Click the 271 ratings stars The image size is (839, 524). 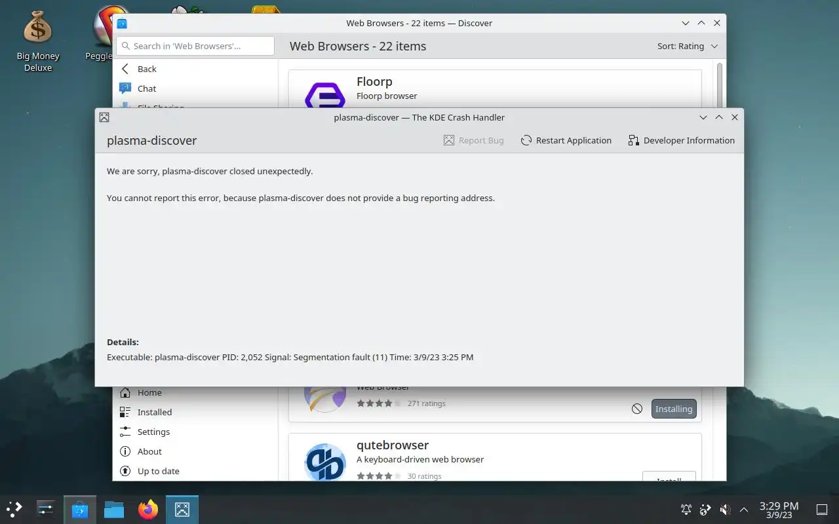click(x=379, y=403)
